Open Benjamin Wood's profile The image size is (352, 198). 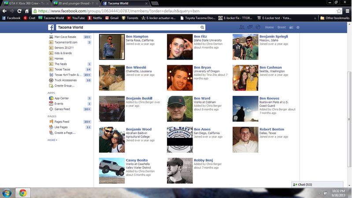(x=138, y=129)
